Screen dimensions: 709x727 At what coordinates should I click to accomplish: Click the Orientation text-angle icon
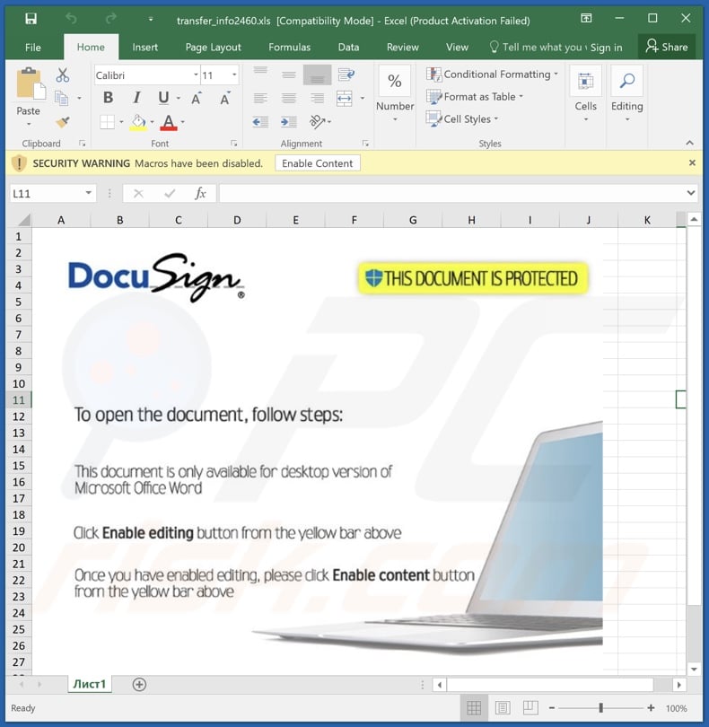click(x=318, y=122)
